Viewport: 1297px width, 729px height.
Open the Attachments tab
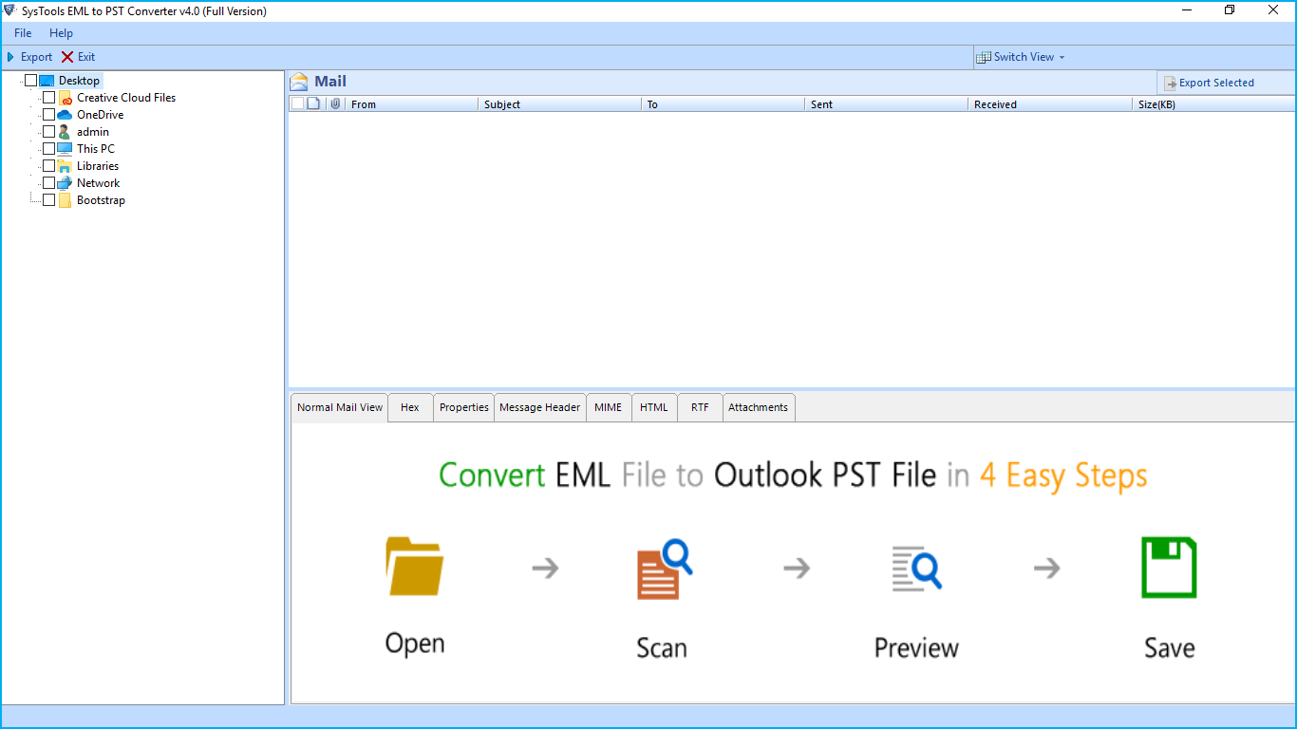[758, 407]
